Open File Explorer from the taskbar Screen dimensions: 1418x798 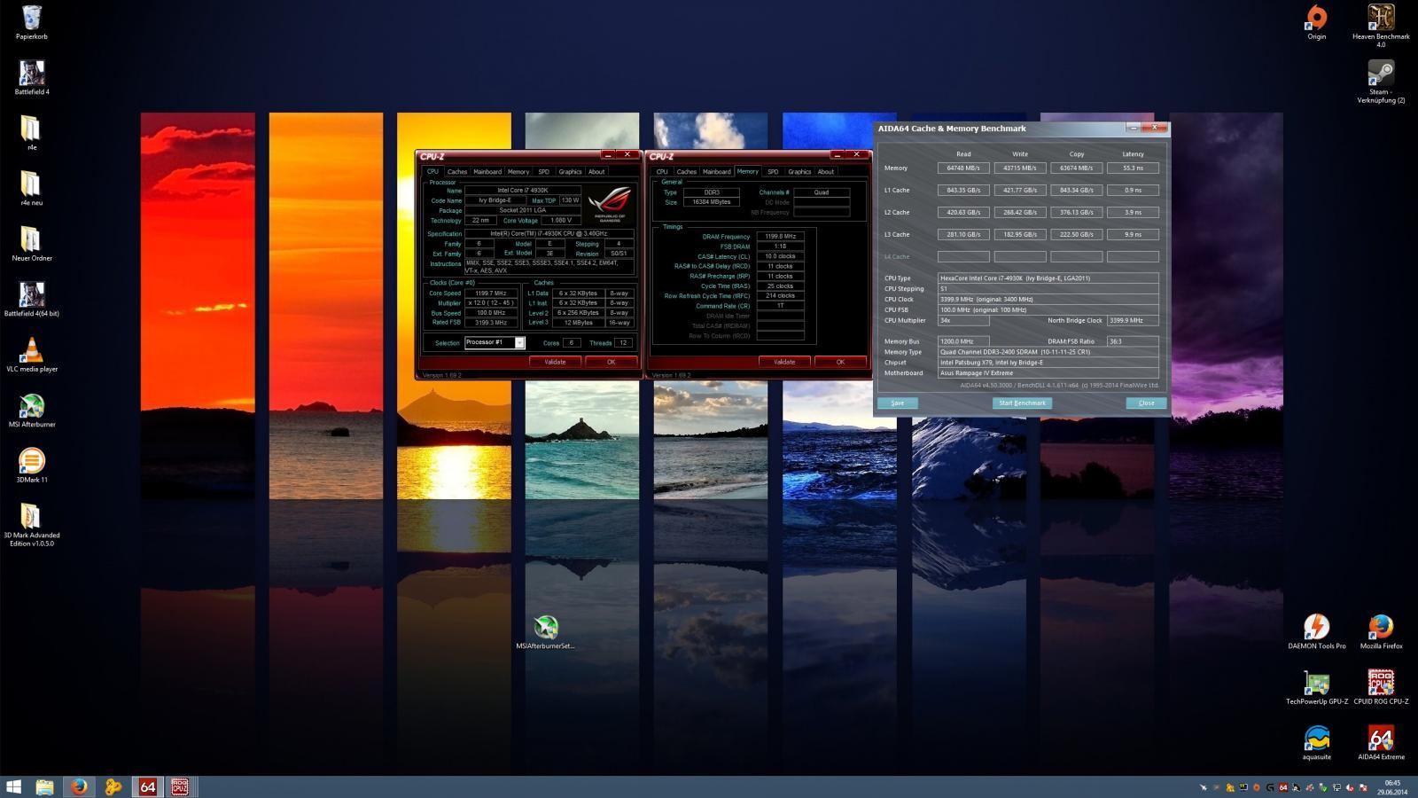tap(44, 786)
